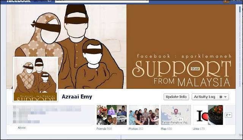
Task: Click the search bar in Facebook header
Action: pyautogui.click(x=102, y=1)
